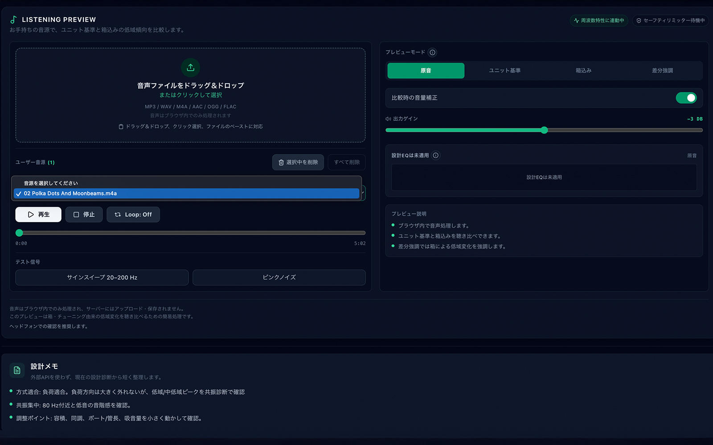The width and height of the screenshot is (713, 445).
Task: Click the document icon beside 設計メモ
Action: (x=17, y=370)
